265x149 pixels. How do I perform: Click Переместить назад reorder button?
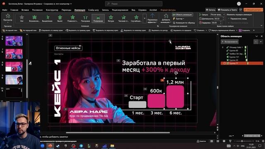(237, 19)
